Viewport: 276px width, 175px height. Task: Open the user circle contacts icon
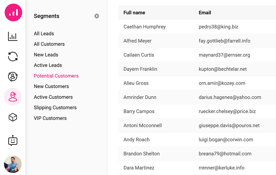coord(13,76)
